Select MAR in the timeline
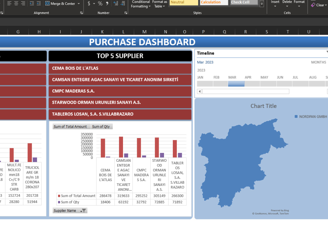This screenshot has width=328, height=246. click(x=236, y=84)
